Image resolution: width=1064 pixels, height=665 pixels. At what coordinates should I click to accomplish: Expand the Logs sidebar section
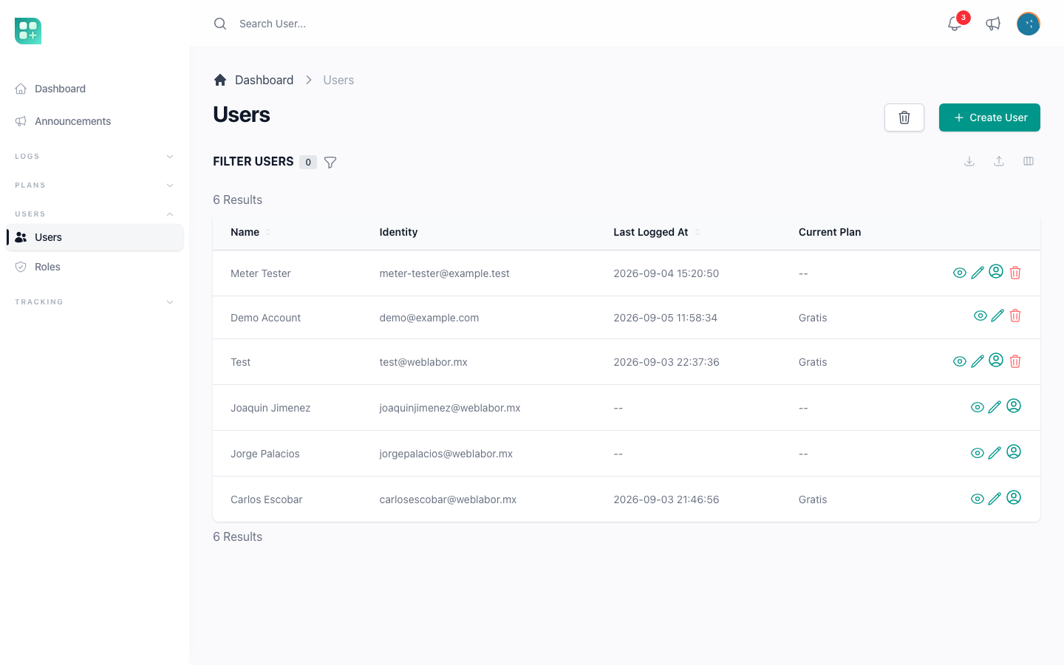coord(95,157)
